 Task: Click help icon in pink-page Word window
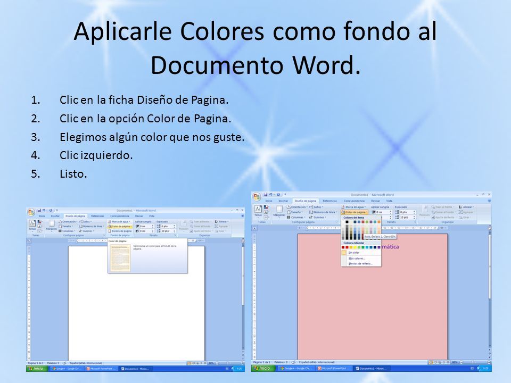pyautogui.click(x=489, y=201)
